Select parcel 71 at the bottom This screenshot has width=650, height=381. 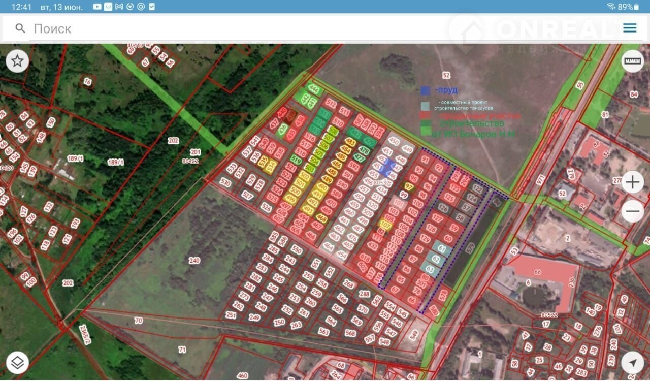tap(182, 350)
